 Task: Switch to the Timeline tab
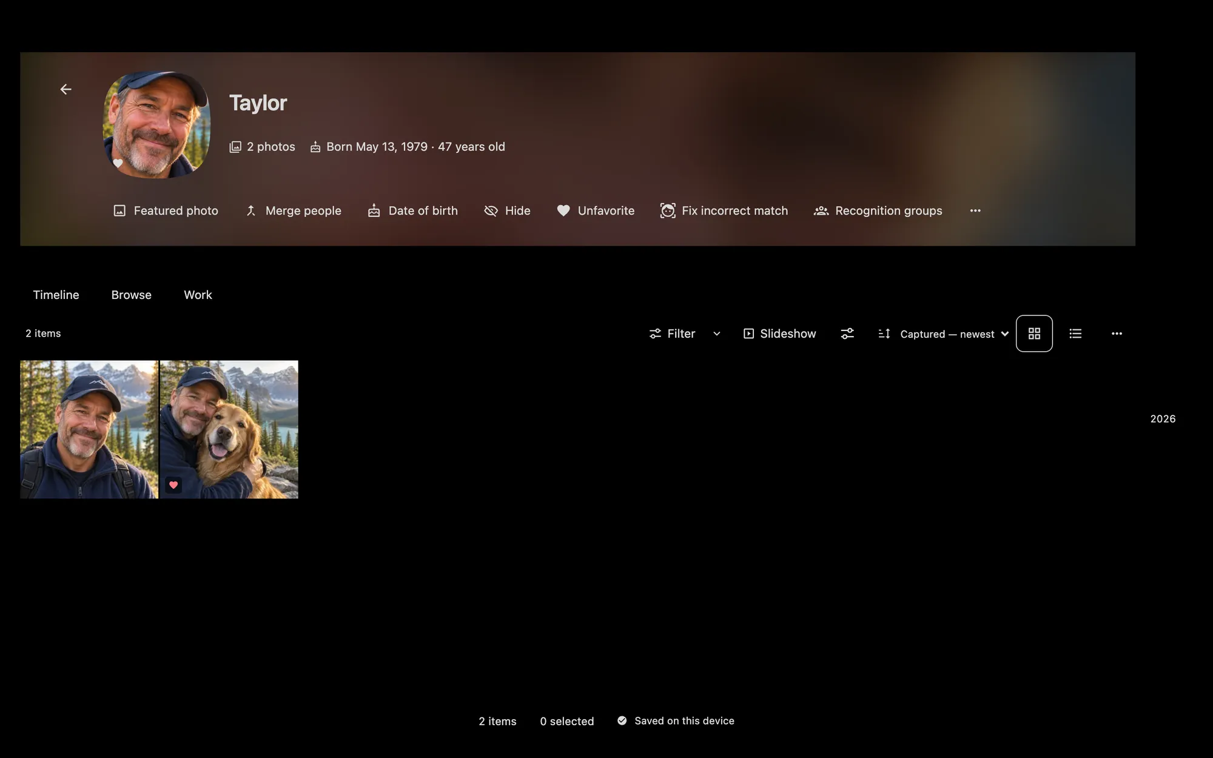click(x=56, y=295)
